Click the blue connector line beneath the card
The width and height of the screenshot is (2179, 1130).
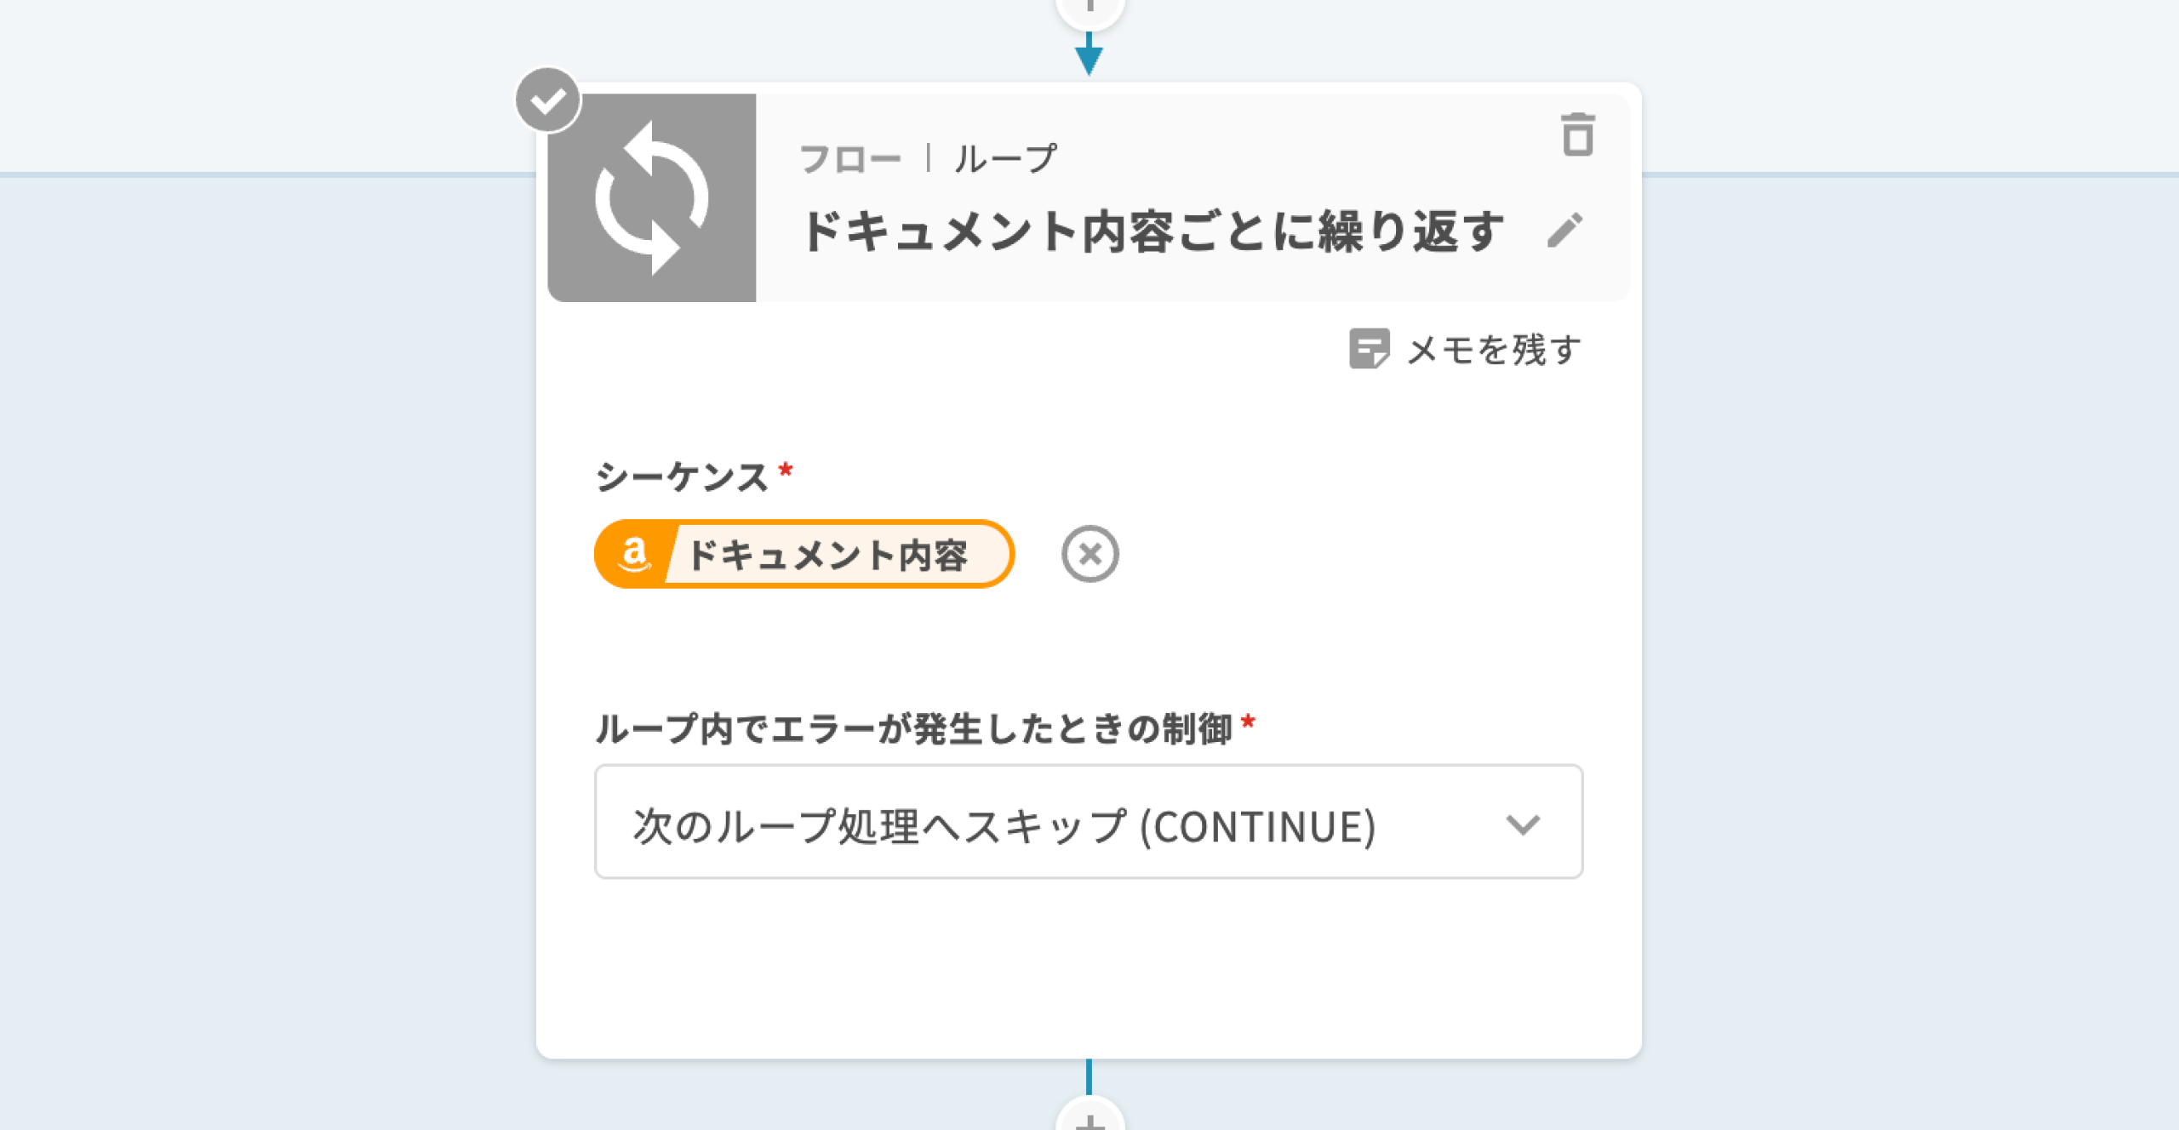click(1089, 1076)
